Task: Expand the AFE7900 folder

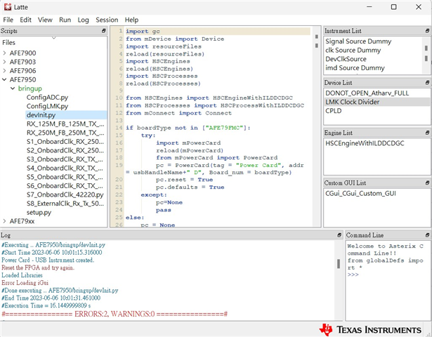Action: [x=4, y=53]
